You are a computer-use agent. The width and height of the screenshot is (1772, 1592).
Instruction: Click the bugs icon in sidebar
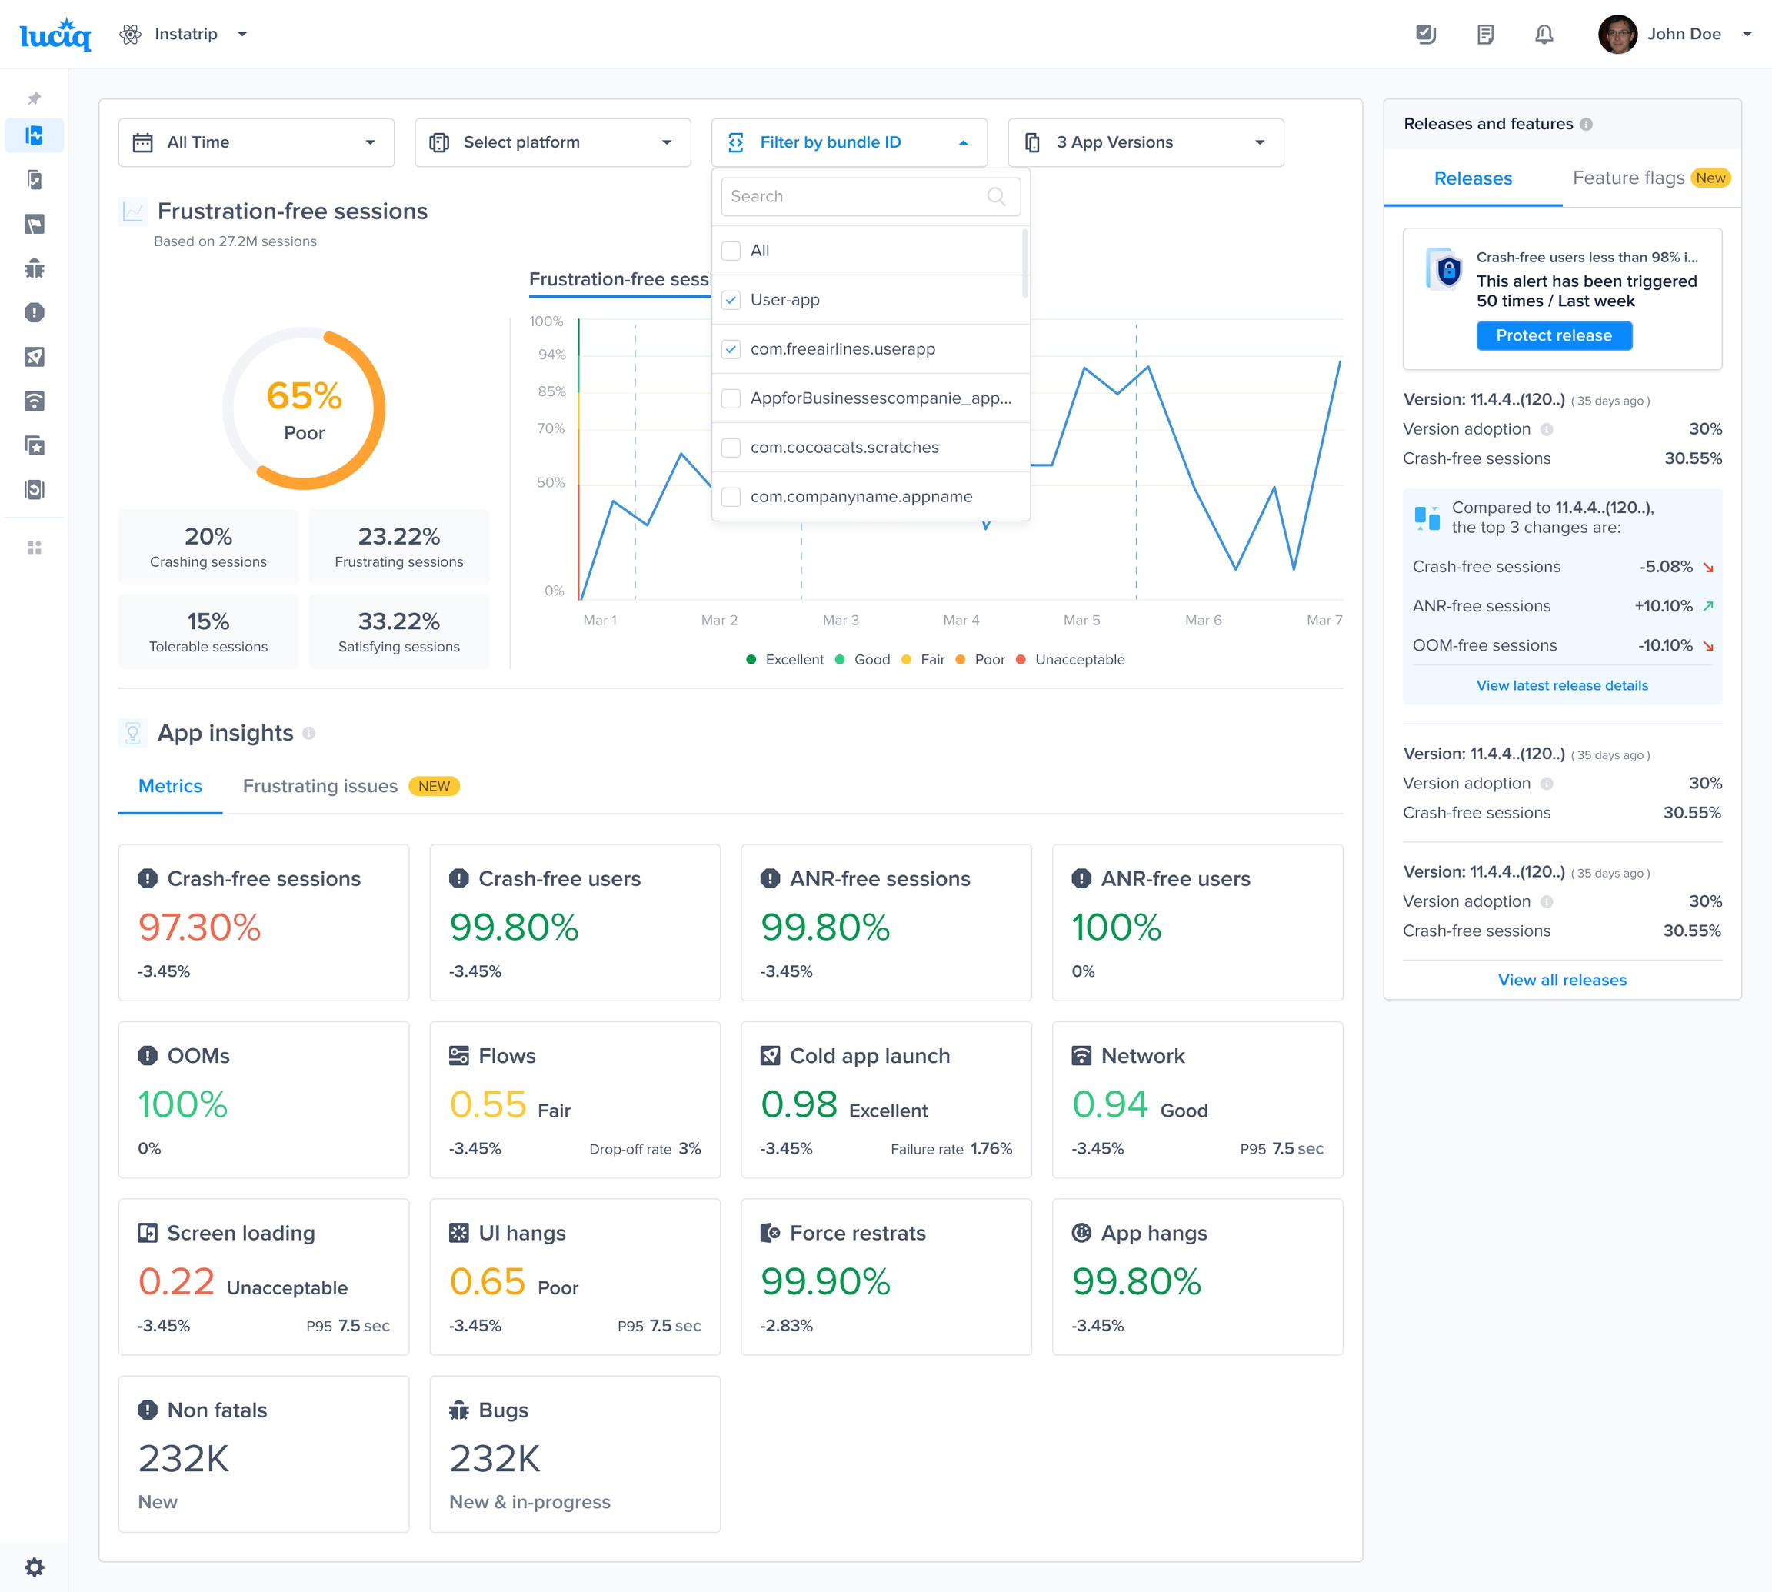34,268
